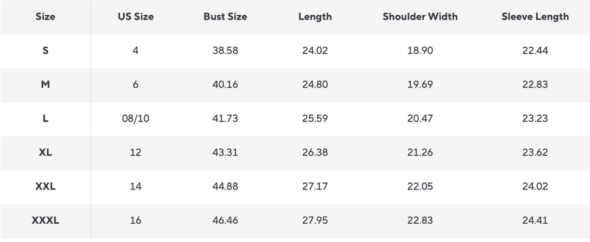The image size is (590, 242).
Task: Click the 08/10 US size cell
Action: (x=136, y=119)
